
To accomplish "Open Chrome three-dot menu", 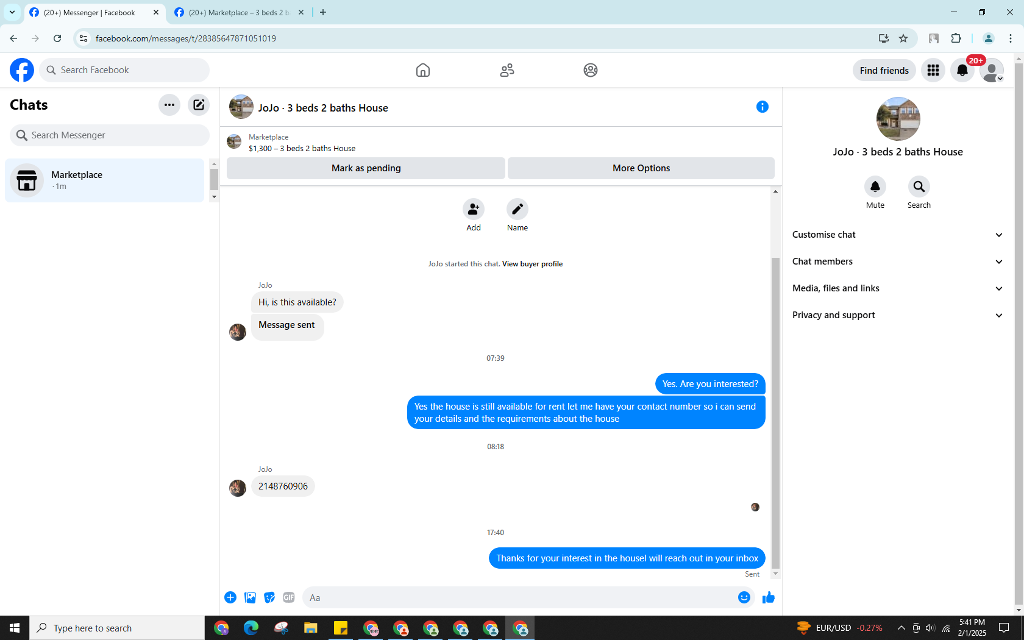I will 1011,38.
